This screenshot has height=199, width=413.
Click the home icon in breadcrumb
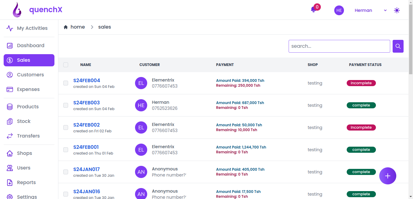point(65,27)
